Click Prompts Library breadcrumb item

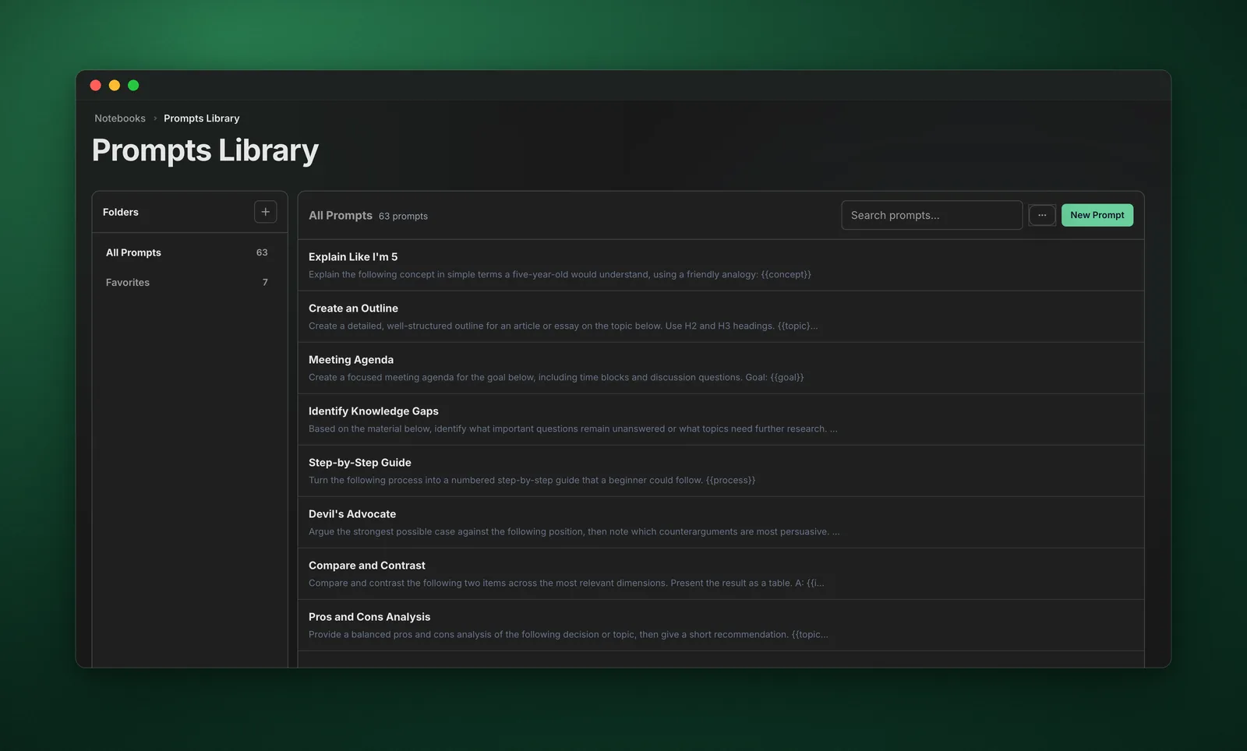(202, 118)
